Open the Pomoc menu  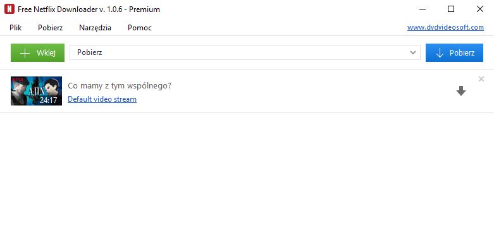(140, 28)
